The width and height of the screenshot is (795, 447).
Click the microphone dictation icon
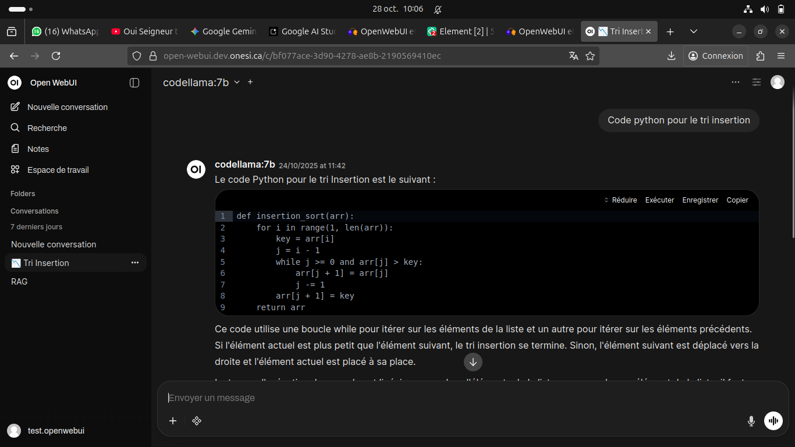751,421
